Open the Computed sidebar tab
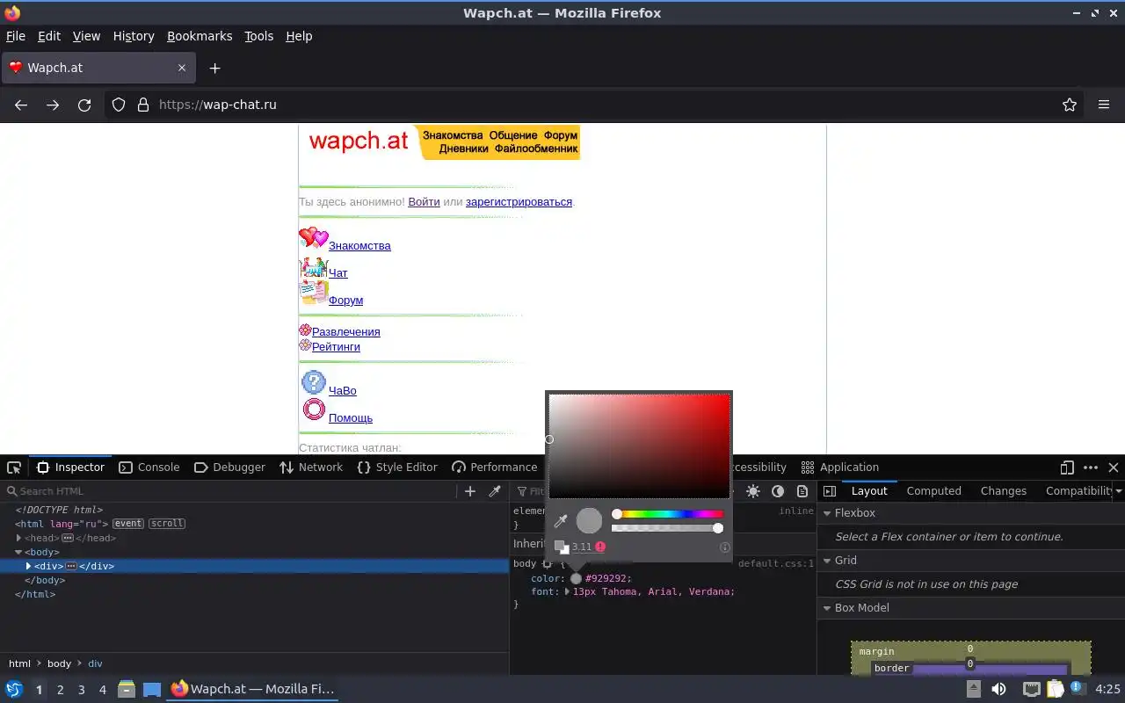 933,491
